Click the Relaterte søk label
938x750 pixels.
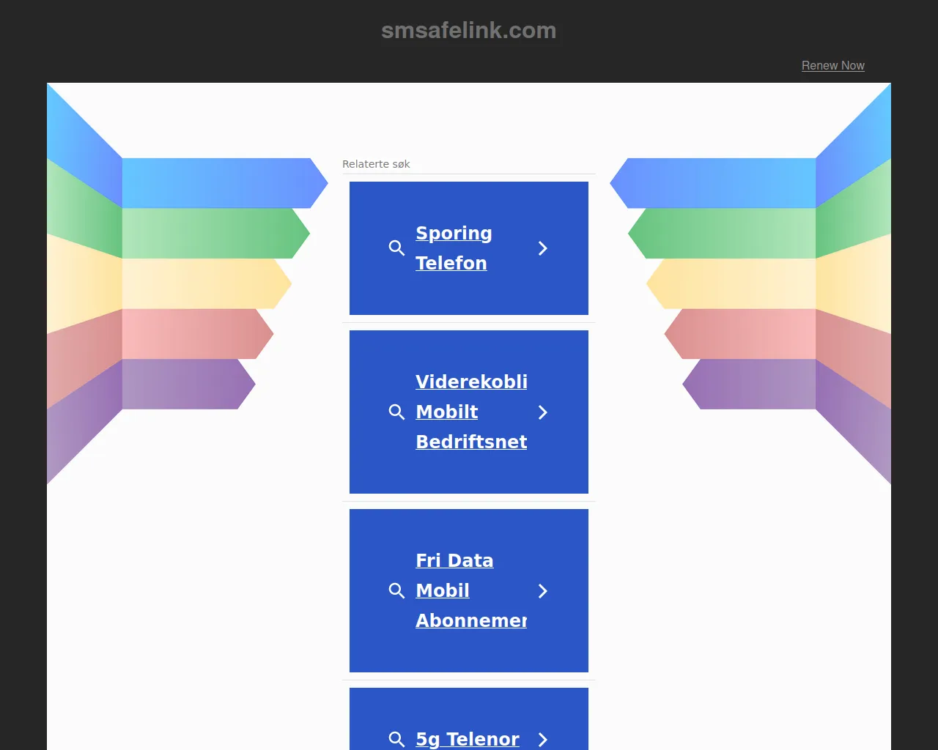click(x=376, y=164)
